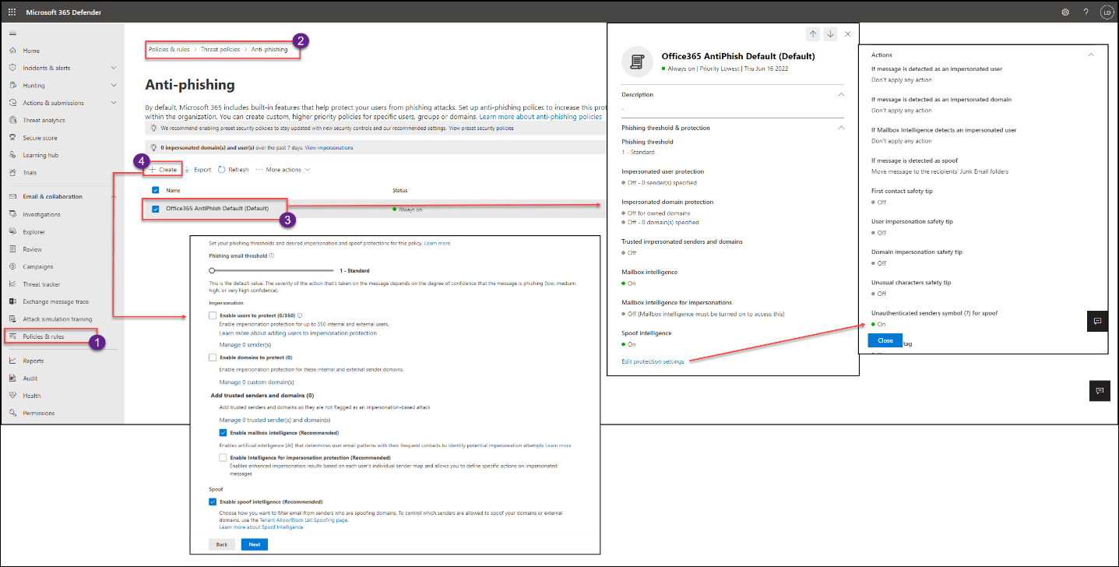Go to previous policy with up arrow
This screenshot has height=567, width=1119.
pyautogui.click(x=813, y=33)
